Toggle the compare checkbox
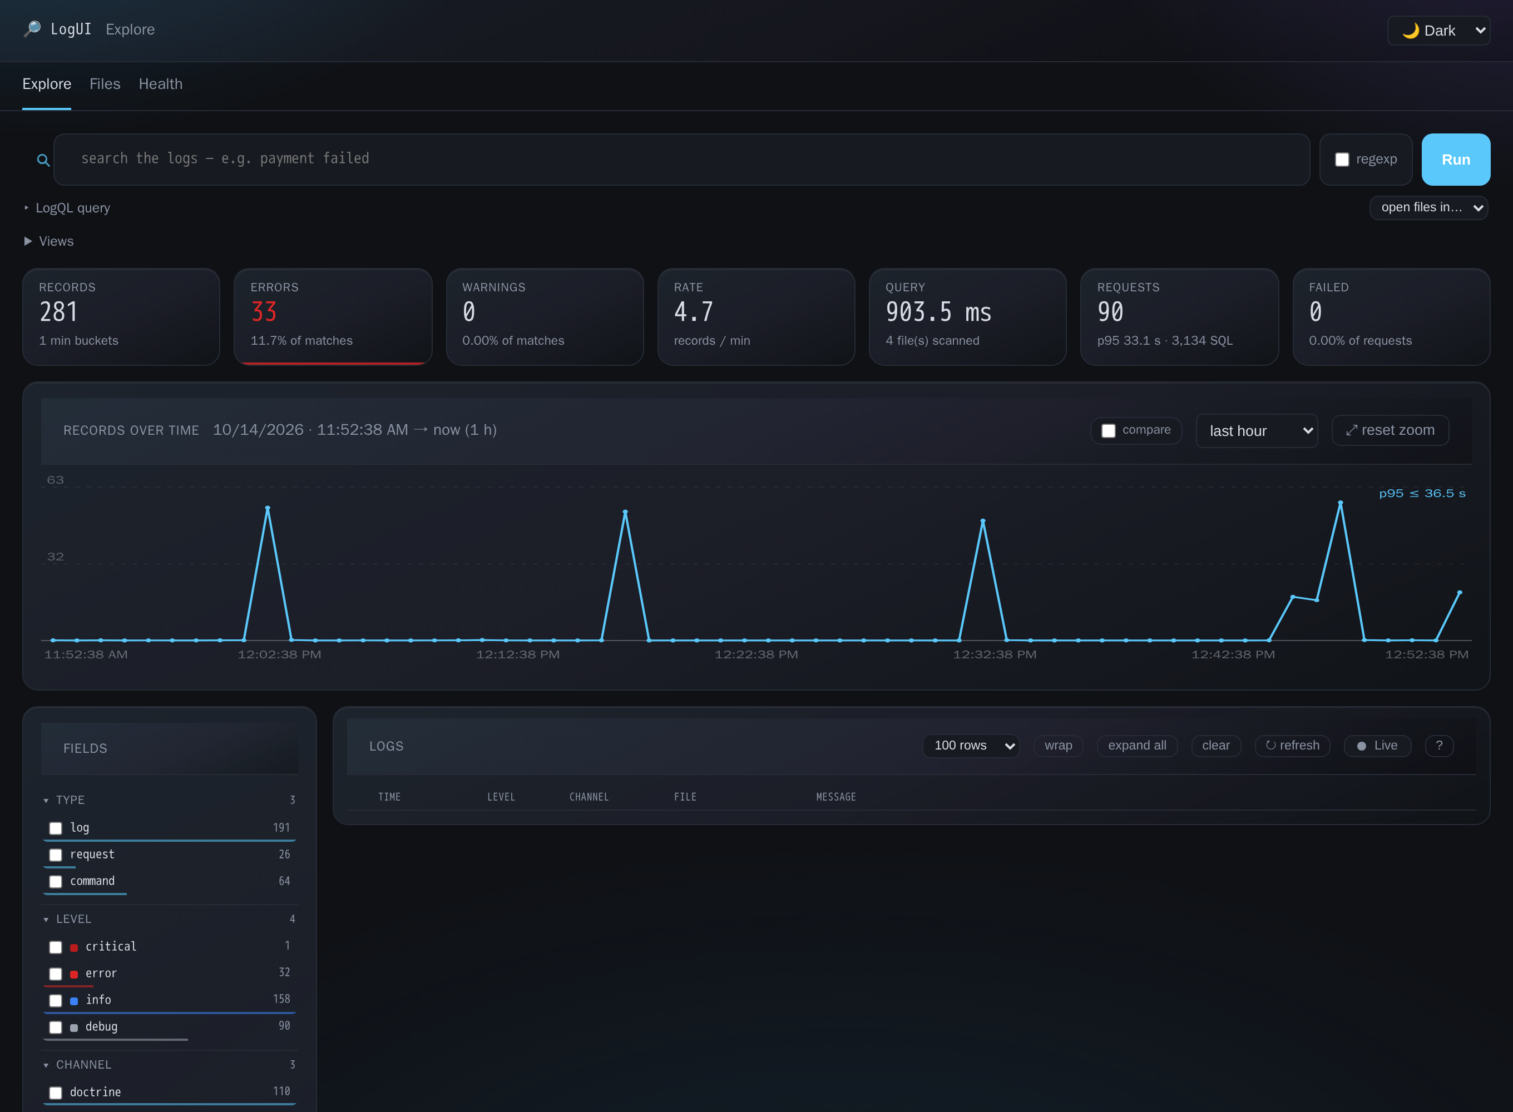The width and height of the screenshot is (1513, 1112). point(1108,430)
